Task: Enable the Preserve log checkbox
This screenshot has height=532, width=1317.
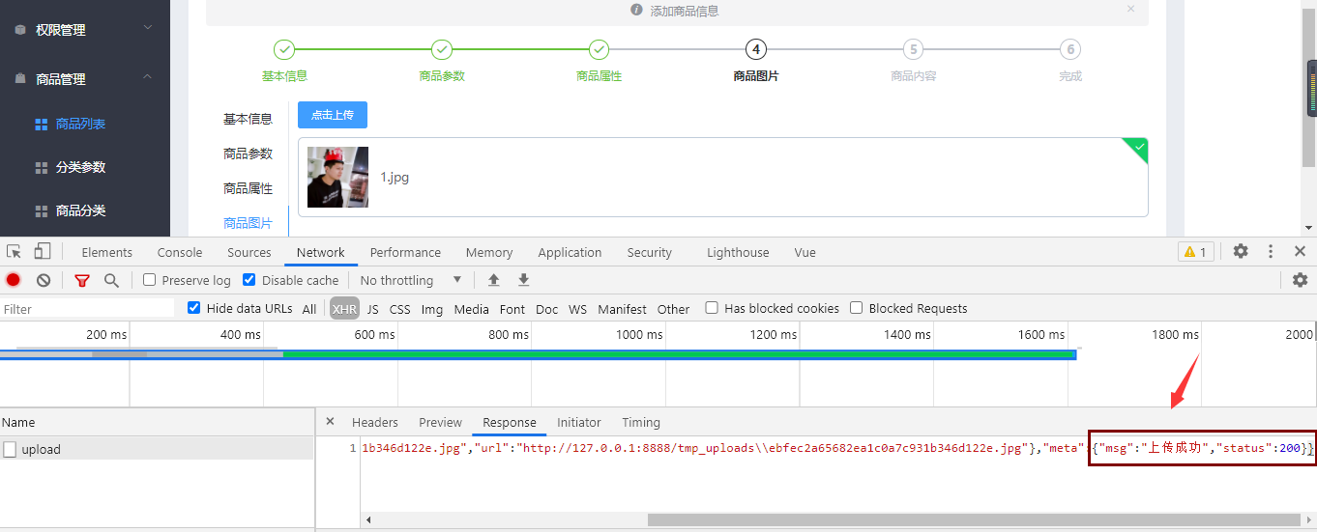Action: 150,280
